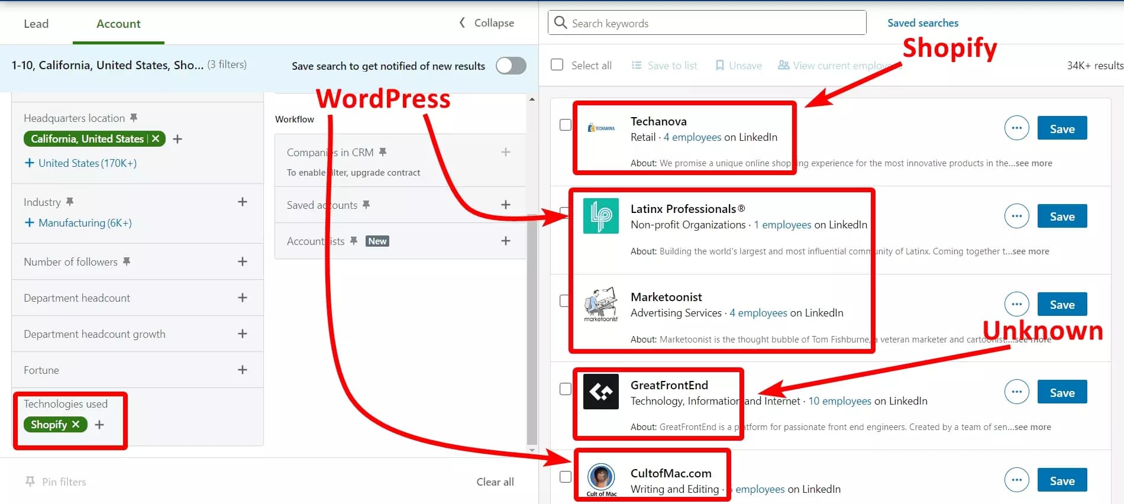
Task: Remove the Shopify technology filter
Action: [x=76, y=424]
